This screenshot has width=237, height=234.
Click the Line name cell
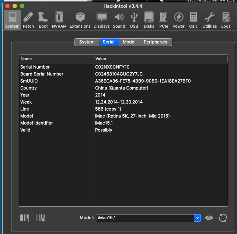(x=24, y=109)
